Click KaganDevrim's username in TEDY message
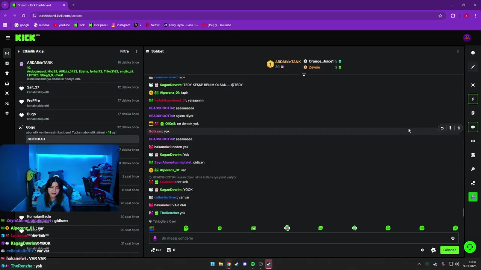Screen dimensions: 481x270 (171, 85)
